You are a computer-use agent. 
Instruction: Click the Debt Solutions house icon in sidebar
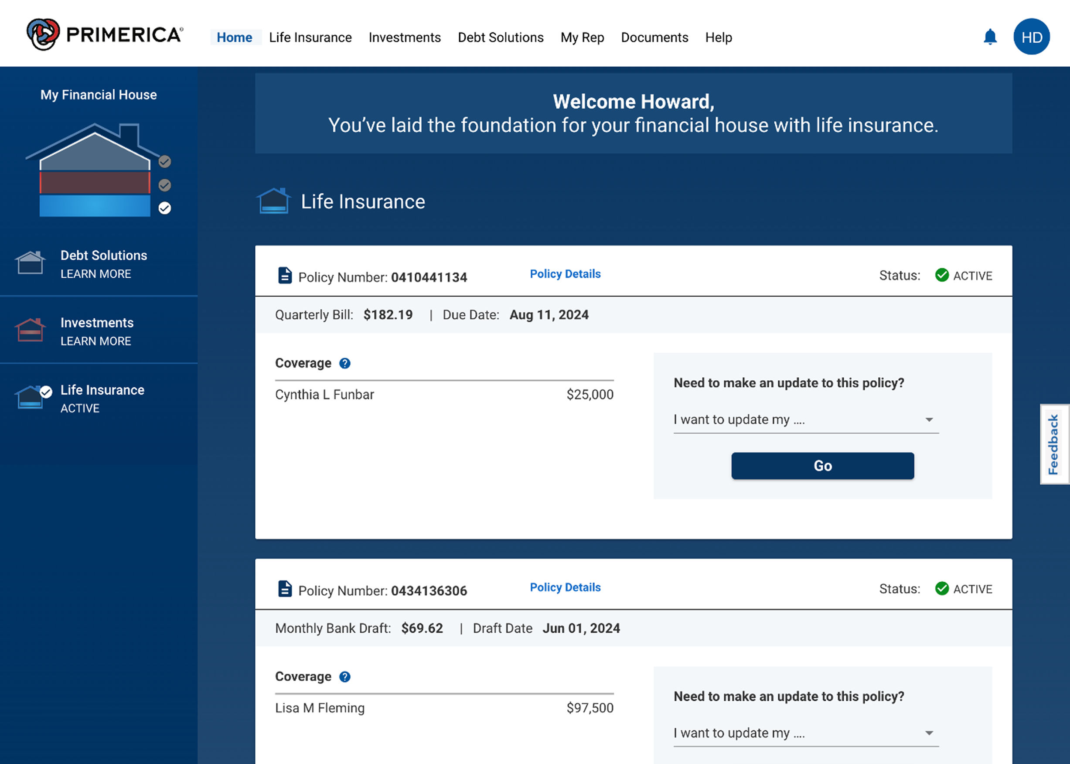click(30, 263)
